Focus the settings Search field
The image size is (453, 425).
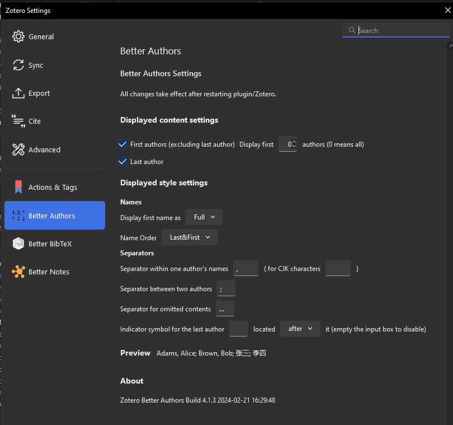click(x=396, y=30)
